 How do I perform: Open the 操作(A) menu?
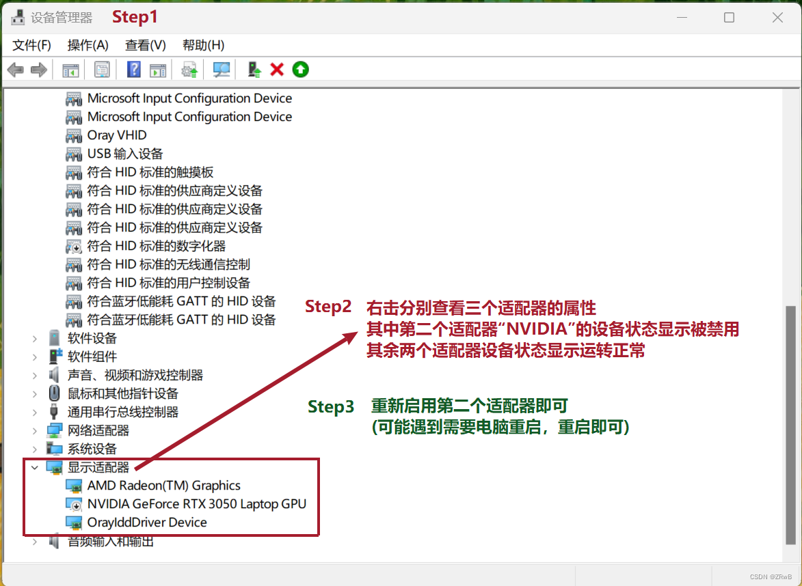pyautogui.click(x=88, y=45)
